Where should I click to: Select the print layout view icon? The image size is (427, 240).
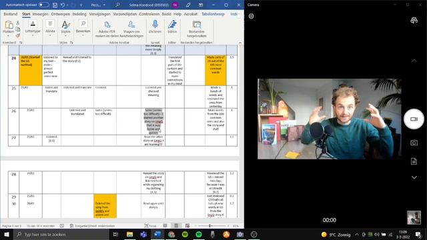pos(176,226)
